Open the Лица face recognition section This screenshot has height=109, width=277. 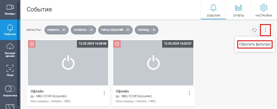[10, 71]
